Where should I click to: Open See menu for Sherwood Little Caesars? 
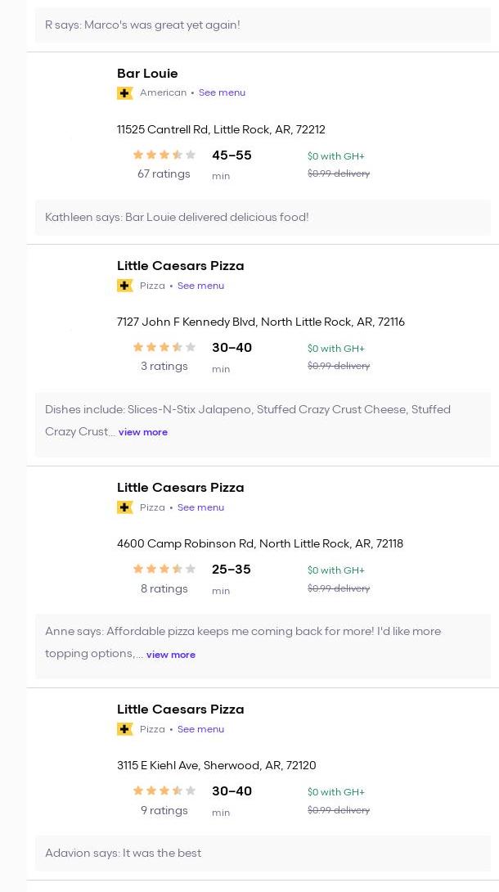click(200, 729)
